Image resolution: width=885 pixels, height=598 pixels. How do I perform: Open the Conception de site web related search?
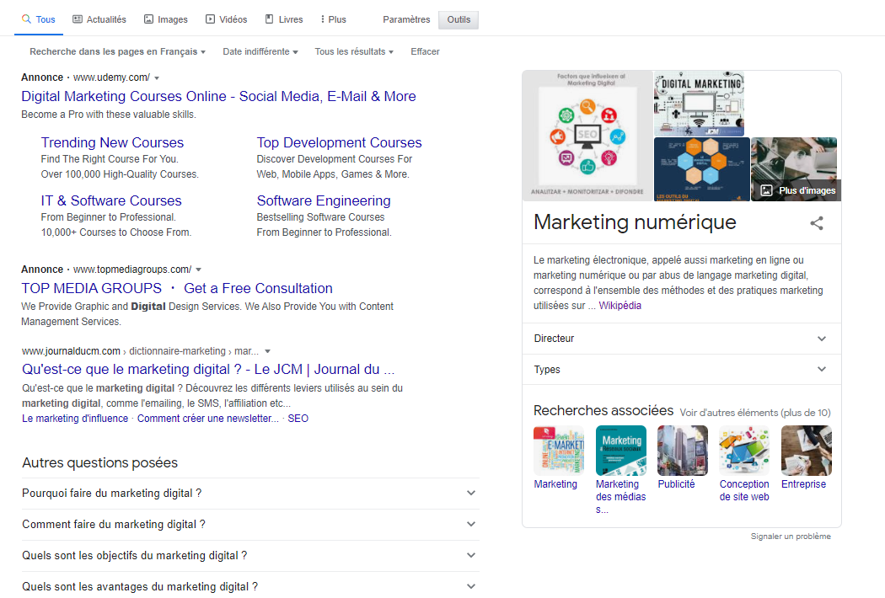tap(744, 464)
